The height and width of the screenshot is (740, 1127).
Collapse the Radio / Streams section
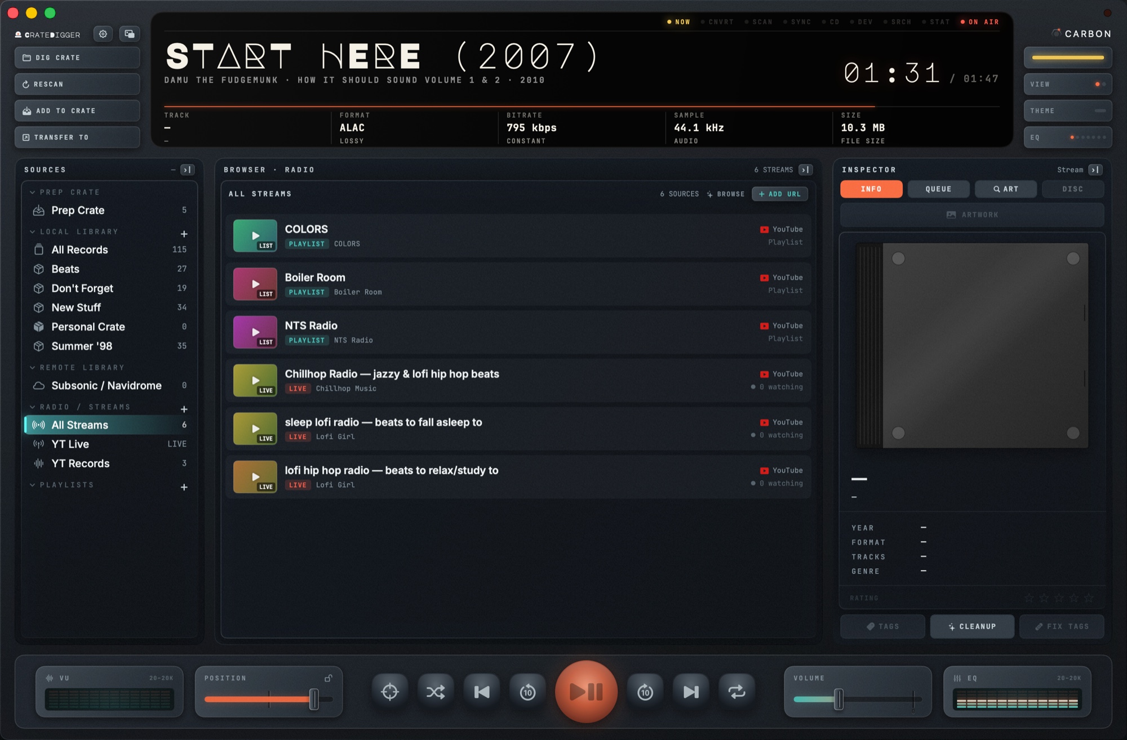pos(33,407)
